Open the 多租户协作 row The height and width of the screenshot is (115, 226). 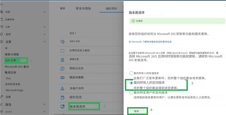coord(91,89)
